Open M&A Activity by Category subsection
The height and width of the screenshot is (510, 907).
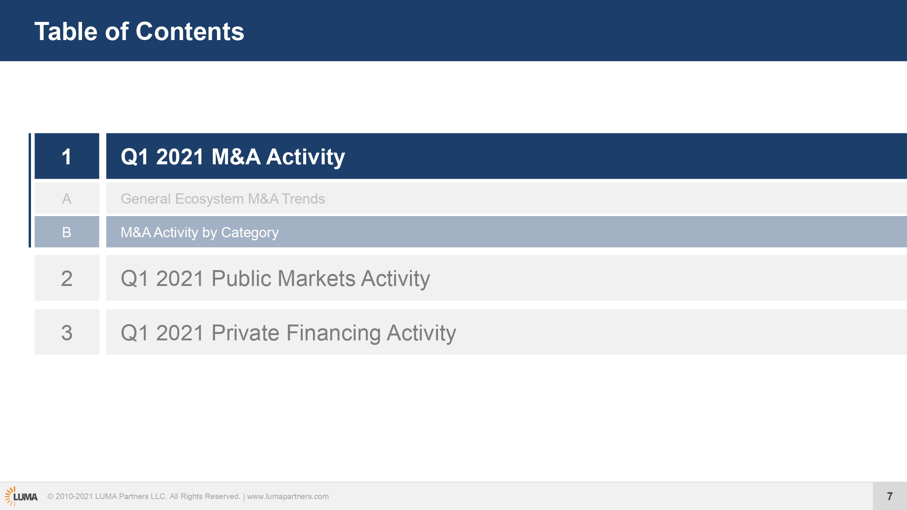pos(199,232)
